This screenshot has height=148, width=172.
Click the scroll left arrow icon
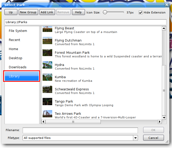click(43, 122)
